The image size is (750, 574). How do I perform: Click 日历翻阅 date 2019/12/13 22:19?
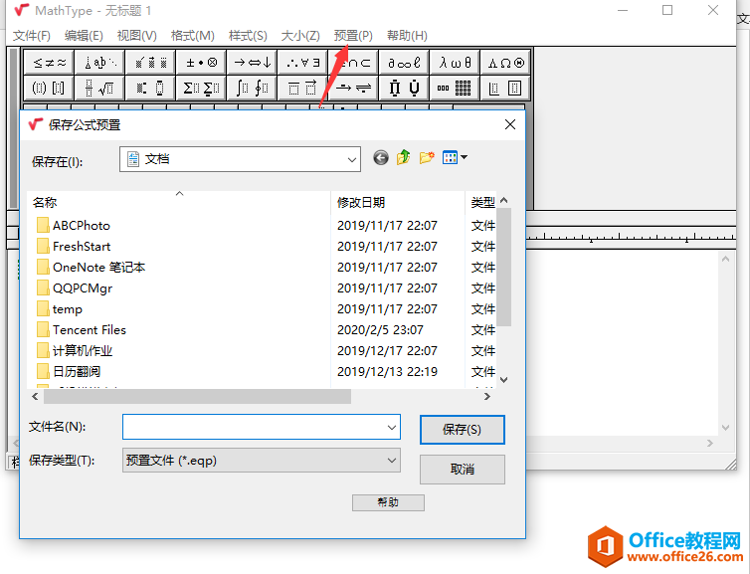coord(388,372)
